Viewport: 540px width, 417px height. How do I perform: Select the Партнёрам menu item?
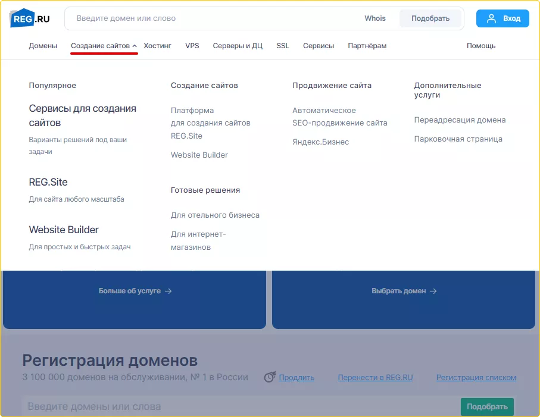tap(366, 46)
